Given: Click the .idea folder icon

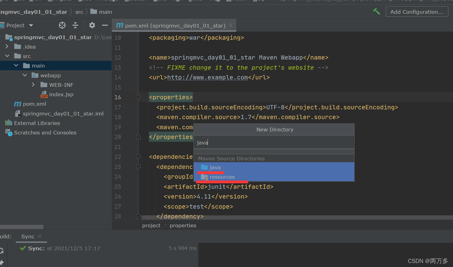Looking at the screenshot, I should pyautogui.click(x=18, y=46).
